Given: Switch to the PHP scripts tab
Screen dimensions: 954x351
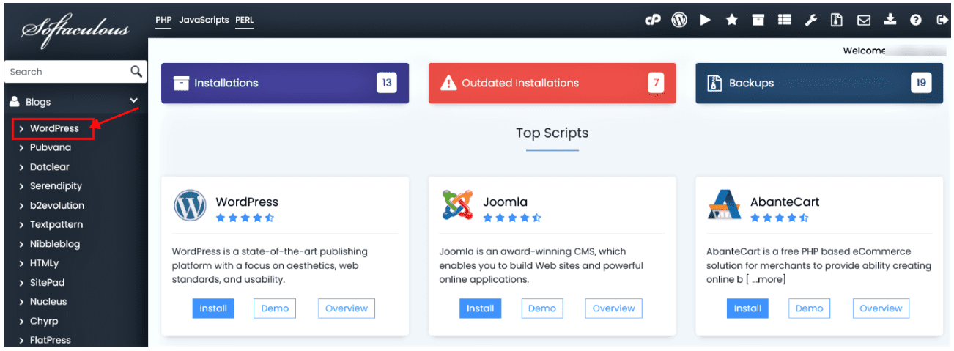Looking at the screenshot, I should (x=163, y=21).
